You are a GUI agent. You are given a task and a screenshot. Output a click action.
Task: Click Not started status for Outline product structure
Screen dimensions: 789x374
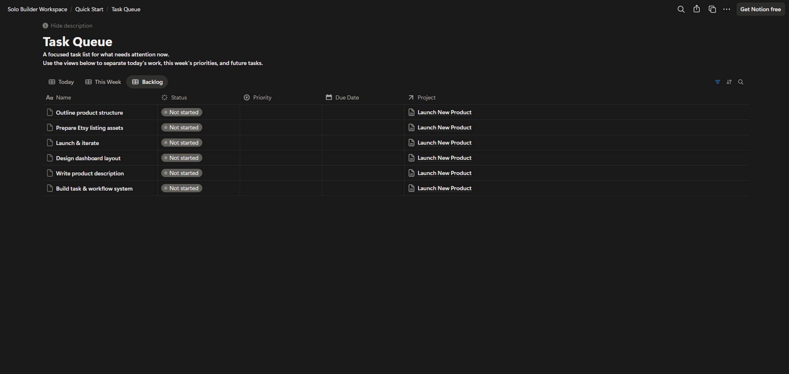point(182,112)
